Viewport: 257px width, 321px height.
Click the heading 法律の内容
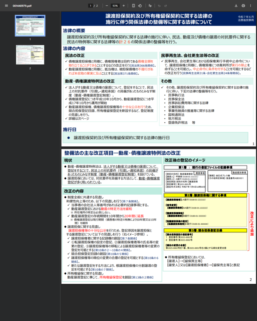[74, 49]
